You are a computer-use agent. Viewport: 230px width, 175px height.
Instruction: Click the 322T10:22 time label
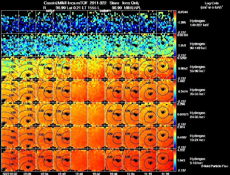(x=9, y=174)
